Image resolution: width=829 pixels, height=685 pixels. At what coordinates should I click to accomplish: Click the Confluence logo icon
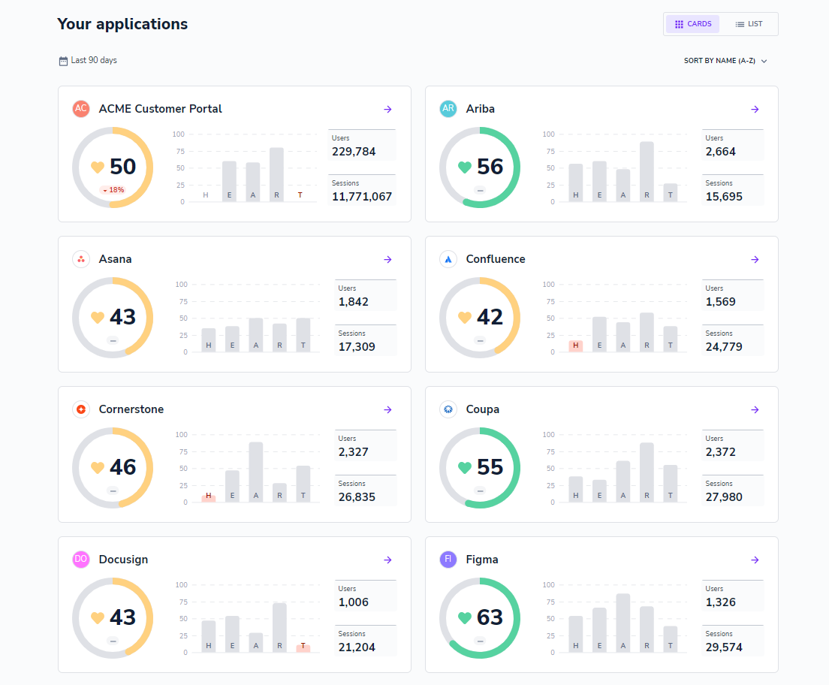click(x=448, y=259)
